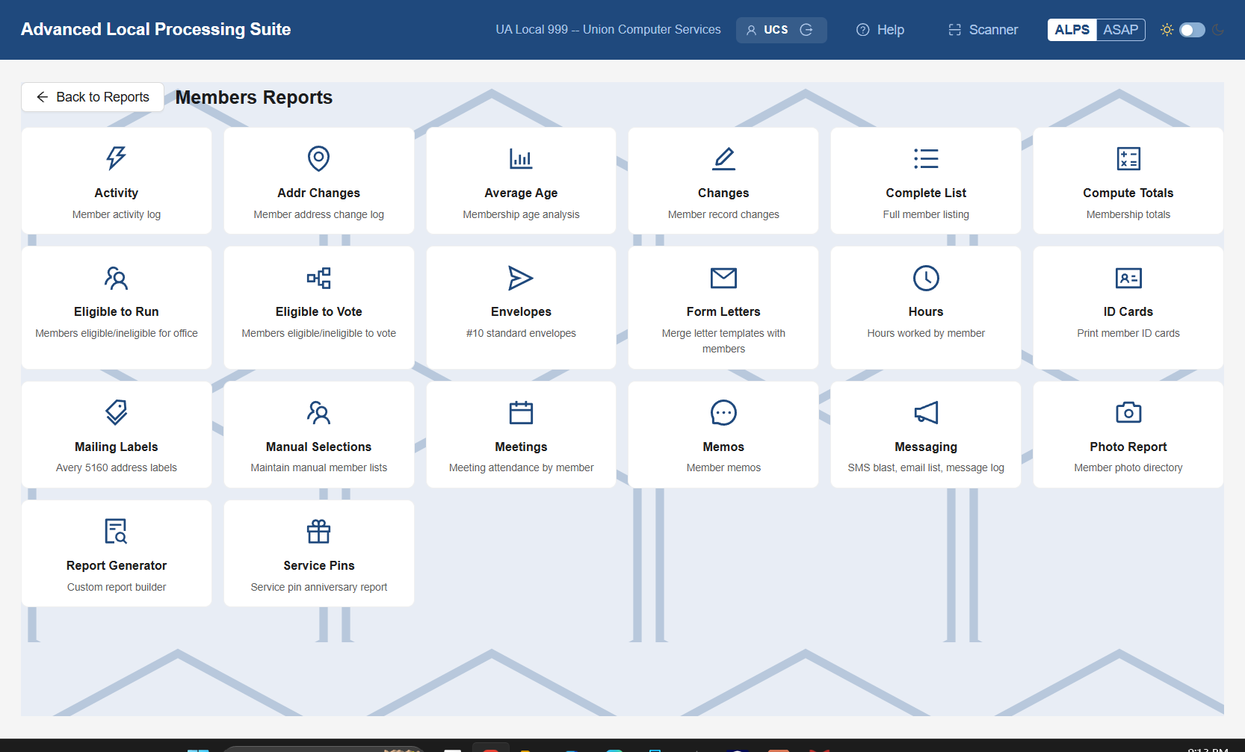Click the Complete List bullet list icon
Viewport: 1245px width, 752px height.
coord(926,158)
